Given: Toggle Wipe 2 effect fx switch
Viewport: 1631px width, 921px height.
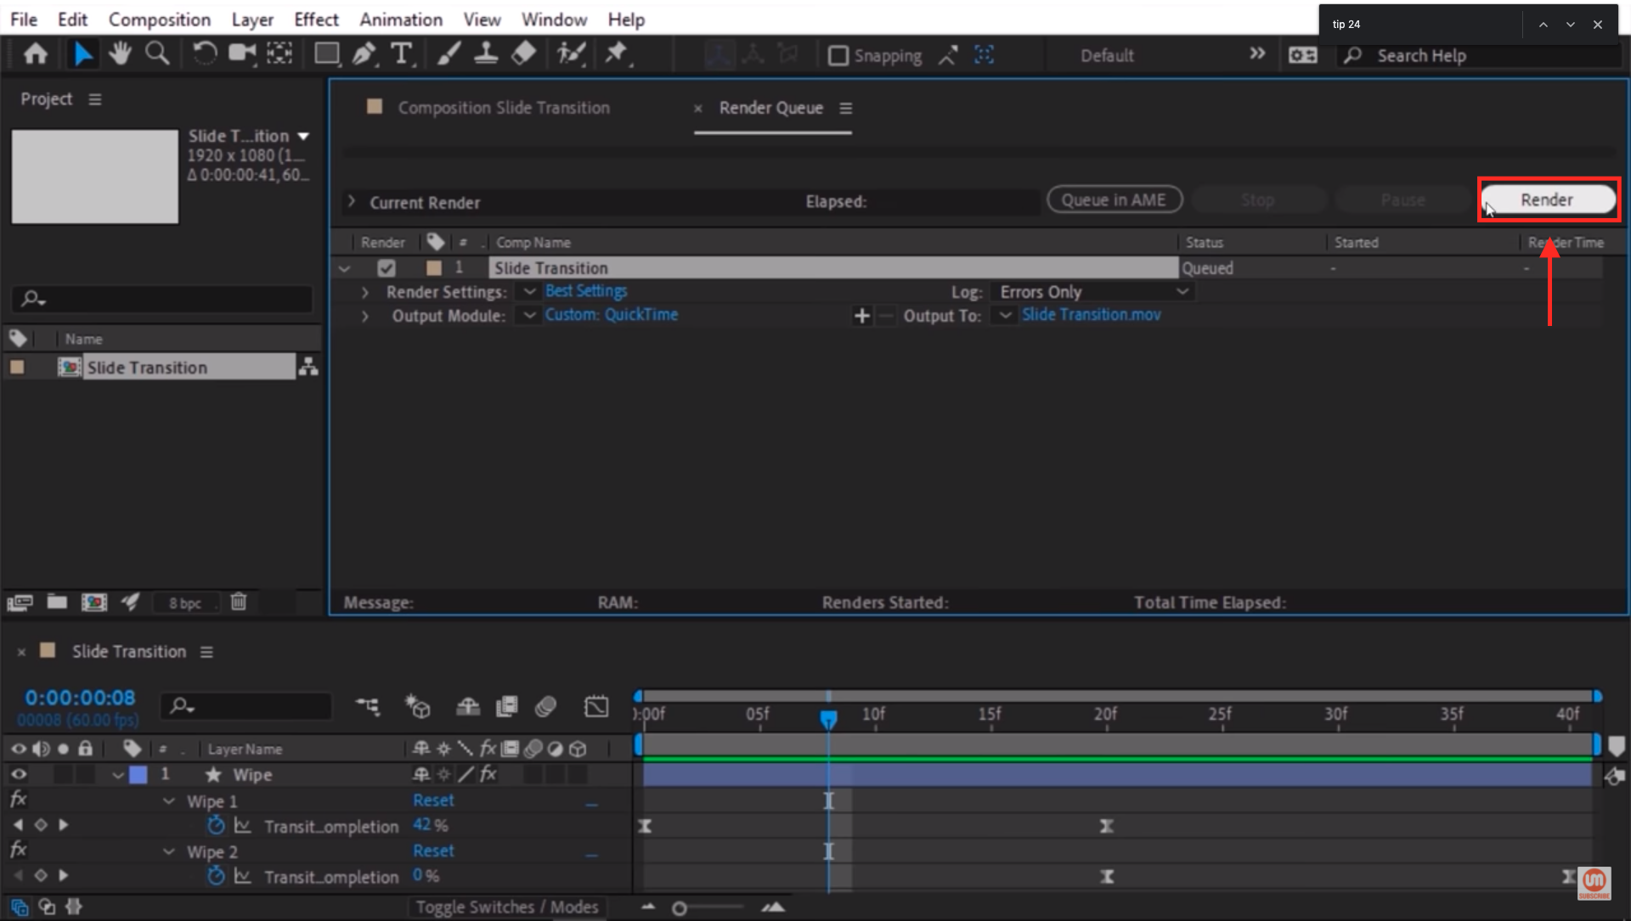Looking at the screenshot, I should 18,850.
